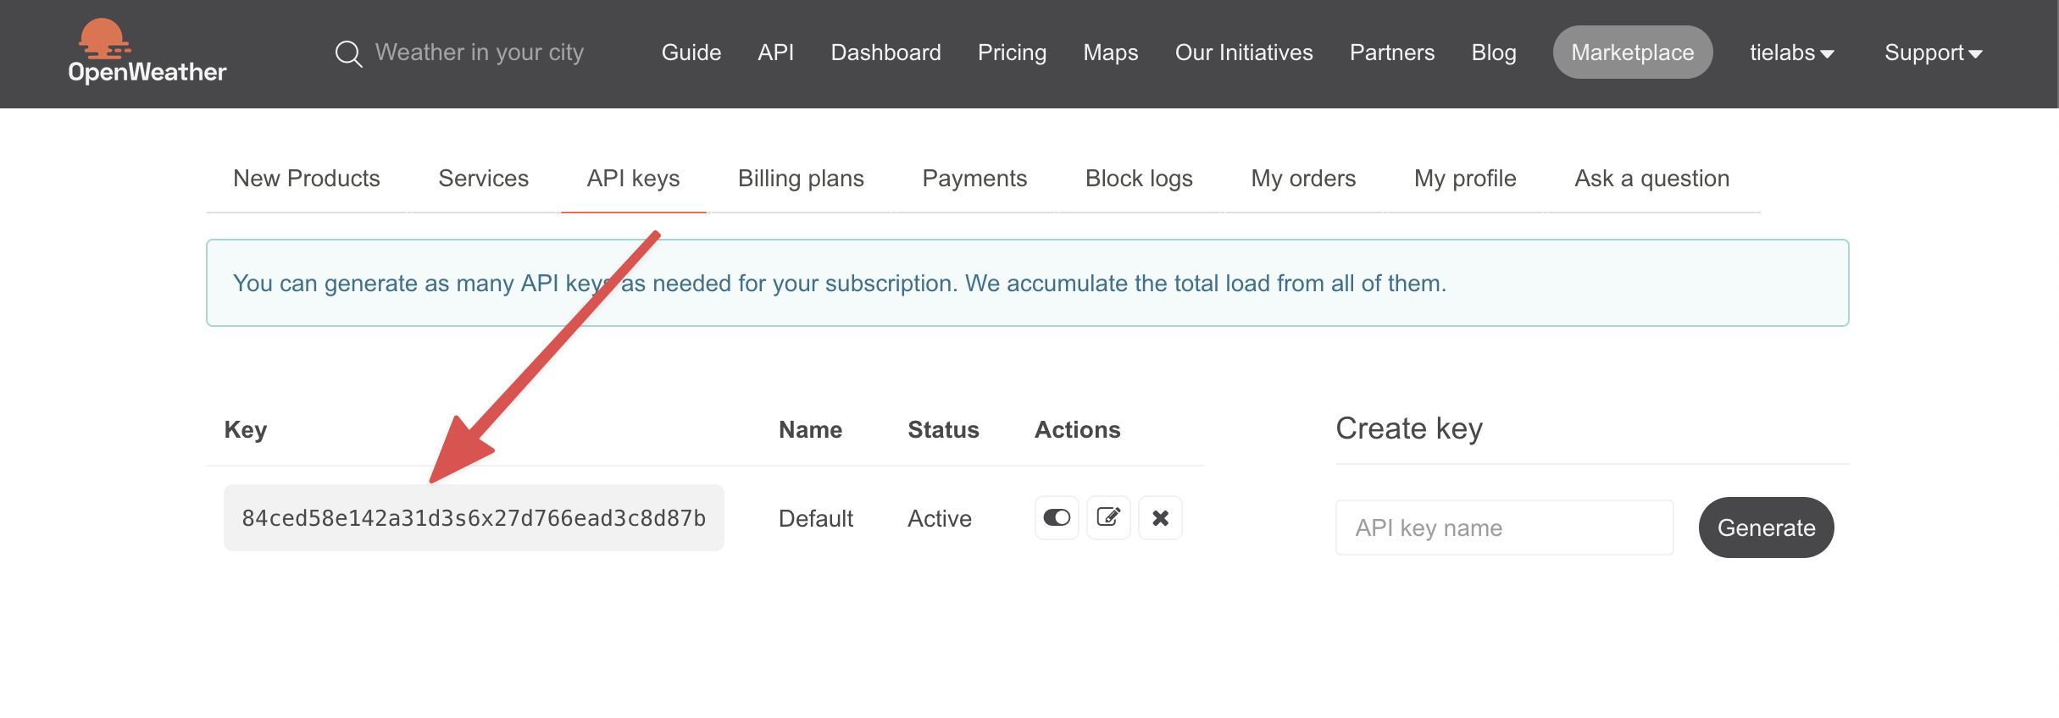
Task: Open the Payments tab
Action: click(x=974, y=179)
